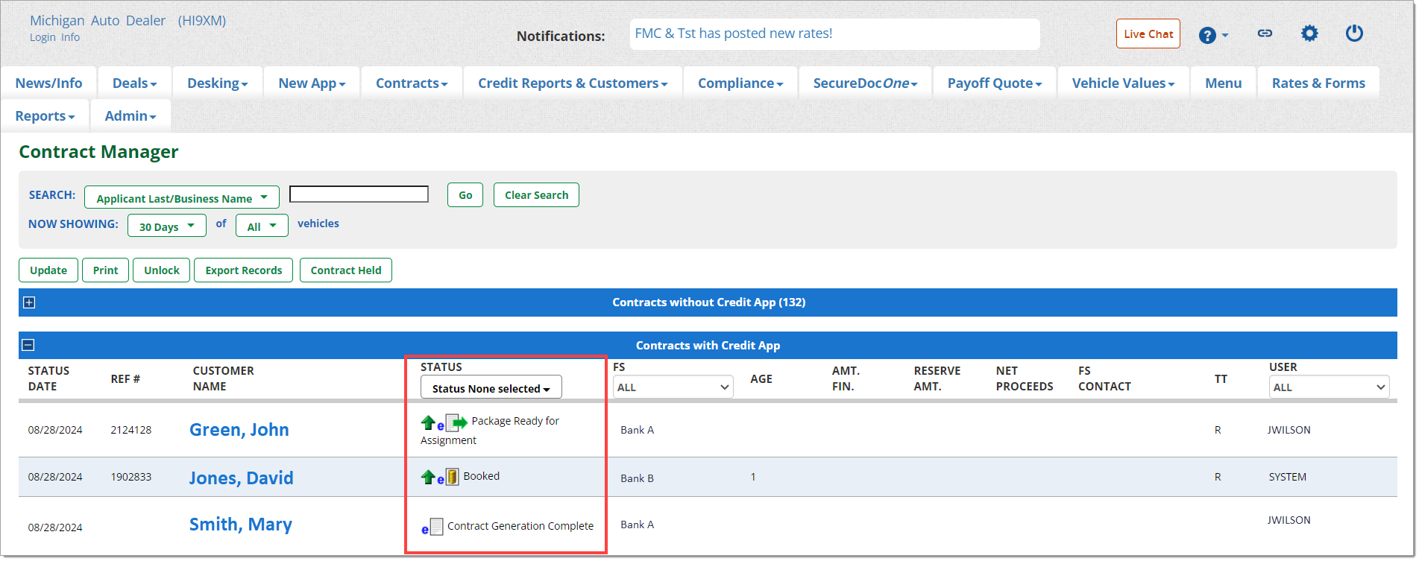Open the search field type dropdown

[x=182, y=197]
